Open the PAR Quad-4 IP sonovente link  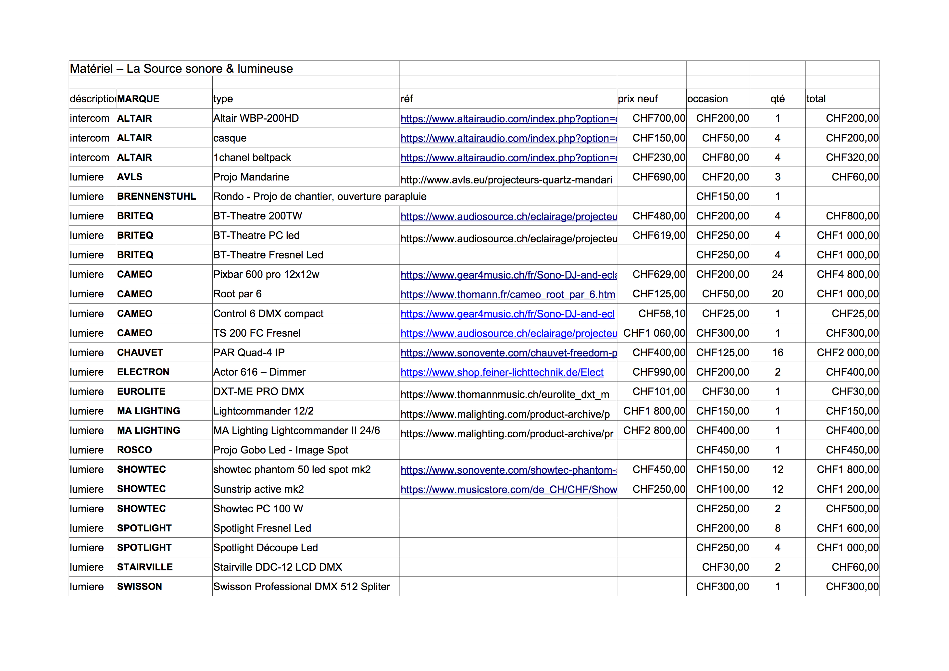click(x=508, y=353)
